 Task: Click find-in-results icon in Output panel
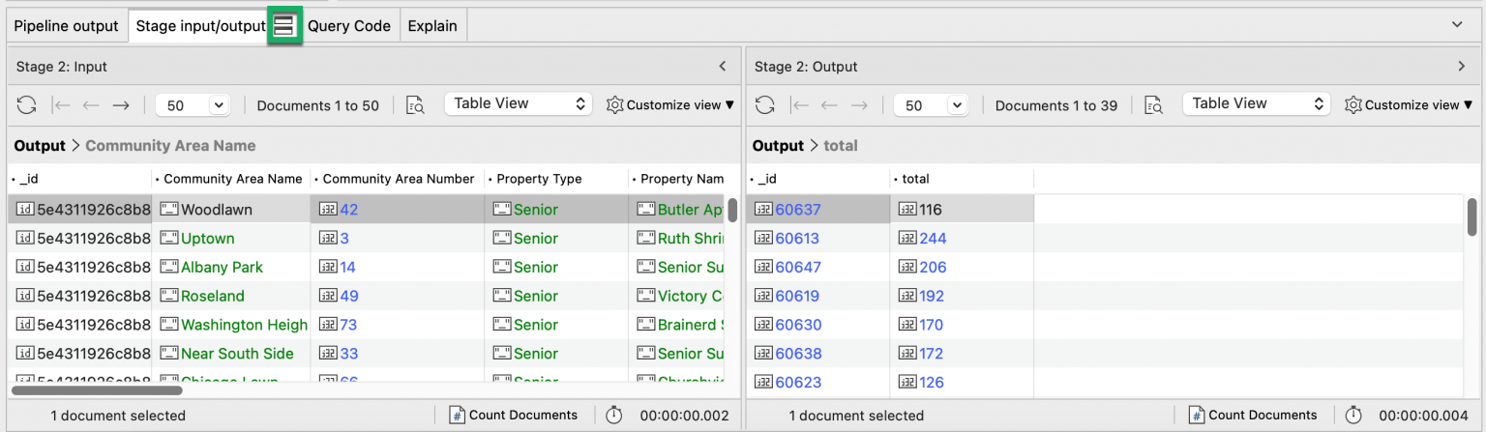(1153, 105)
